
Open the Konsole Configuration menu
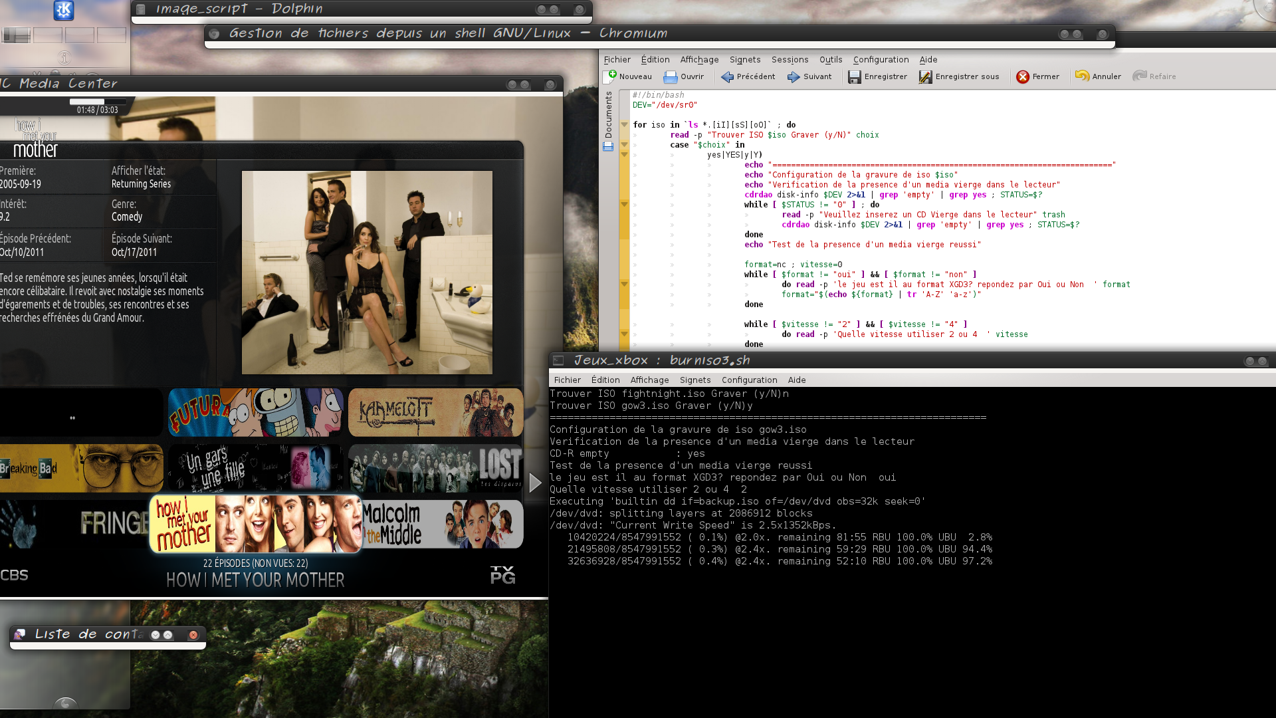pos(749,380)
